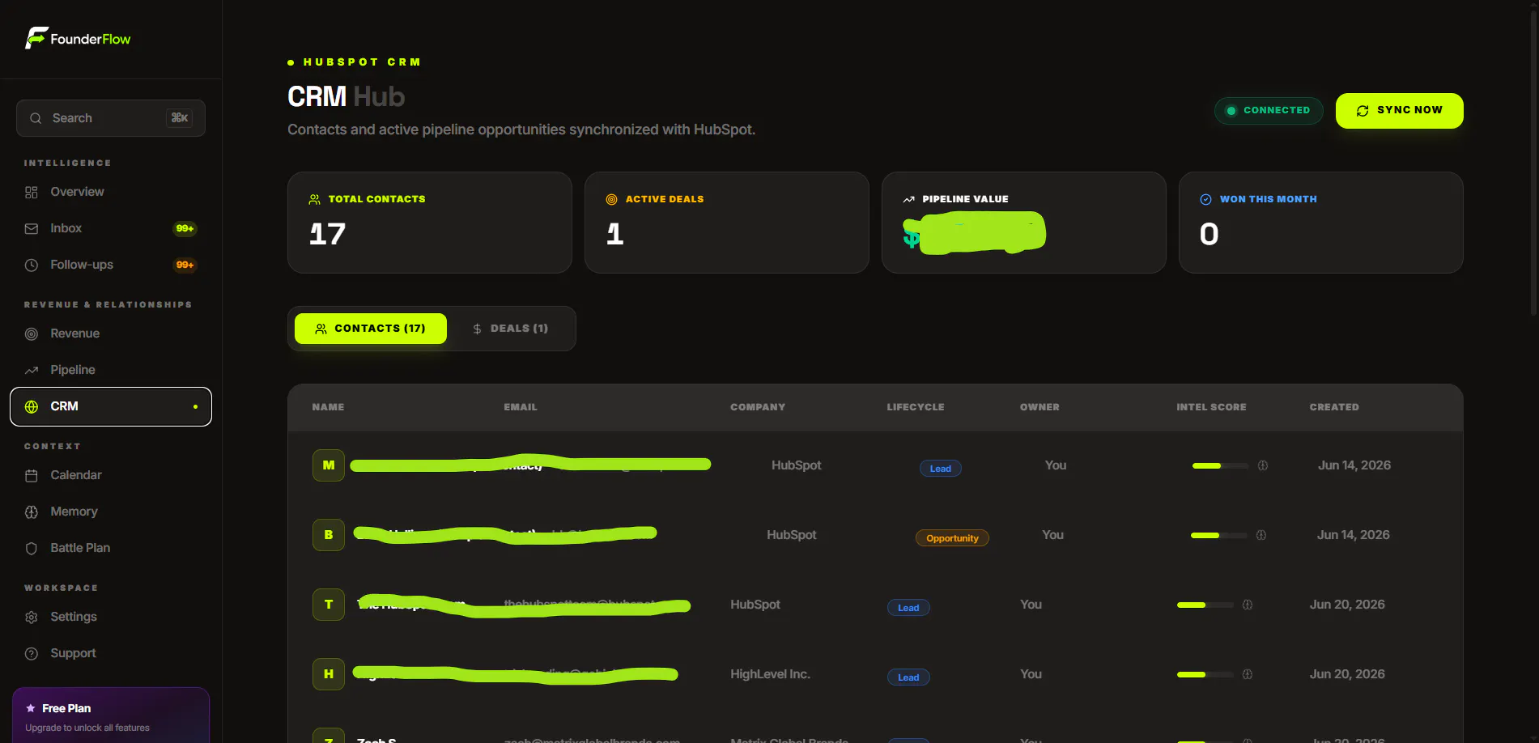Click the H avatar in the HighLevel row
This screenshot has height=743, width=1539.
coord(329,674)
